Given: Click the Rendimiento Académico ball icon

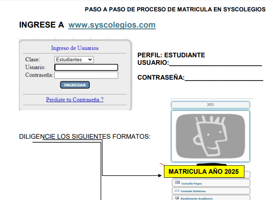Looking at the screenshot, I should 177,198.
